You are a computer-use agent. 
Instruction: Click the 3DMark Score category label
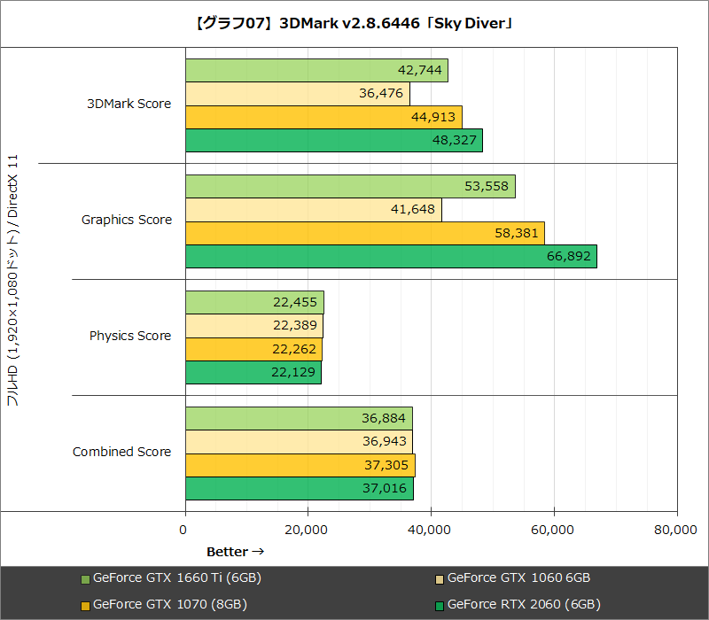tap(129, 104)
